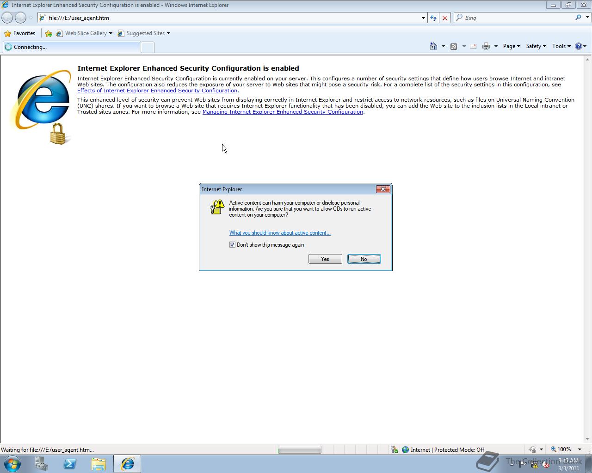Click Internet | Protected Mode: Off zone indicator
The height and width of the screenshot is (473, 592).
pos(443,450)
